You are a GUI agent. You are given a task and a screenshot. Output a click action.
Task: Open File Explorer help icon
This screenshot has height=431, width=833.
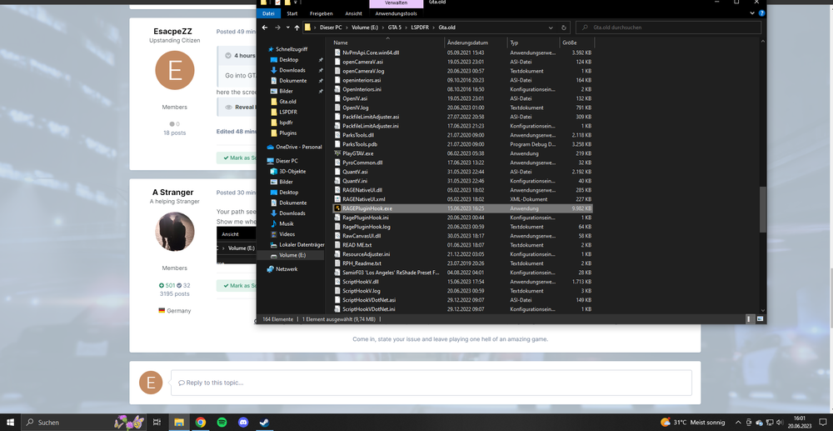tap(762, 13)
